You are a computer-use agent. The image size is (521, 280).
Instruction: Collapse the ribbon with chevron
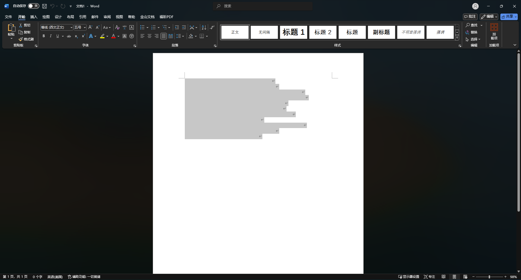click(515, 45)
